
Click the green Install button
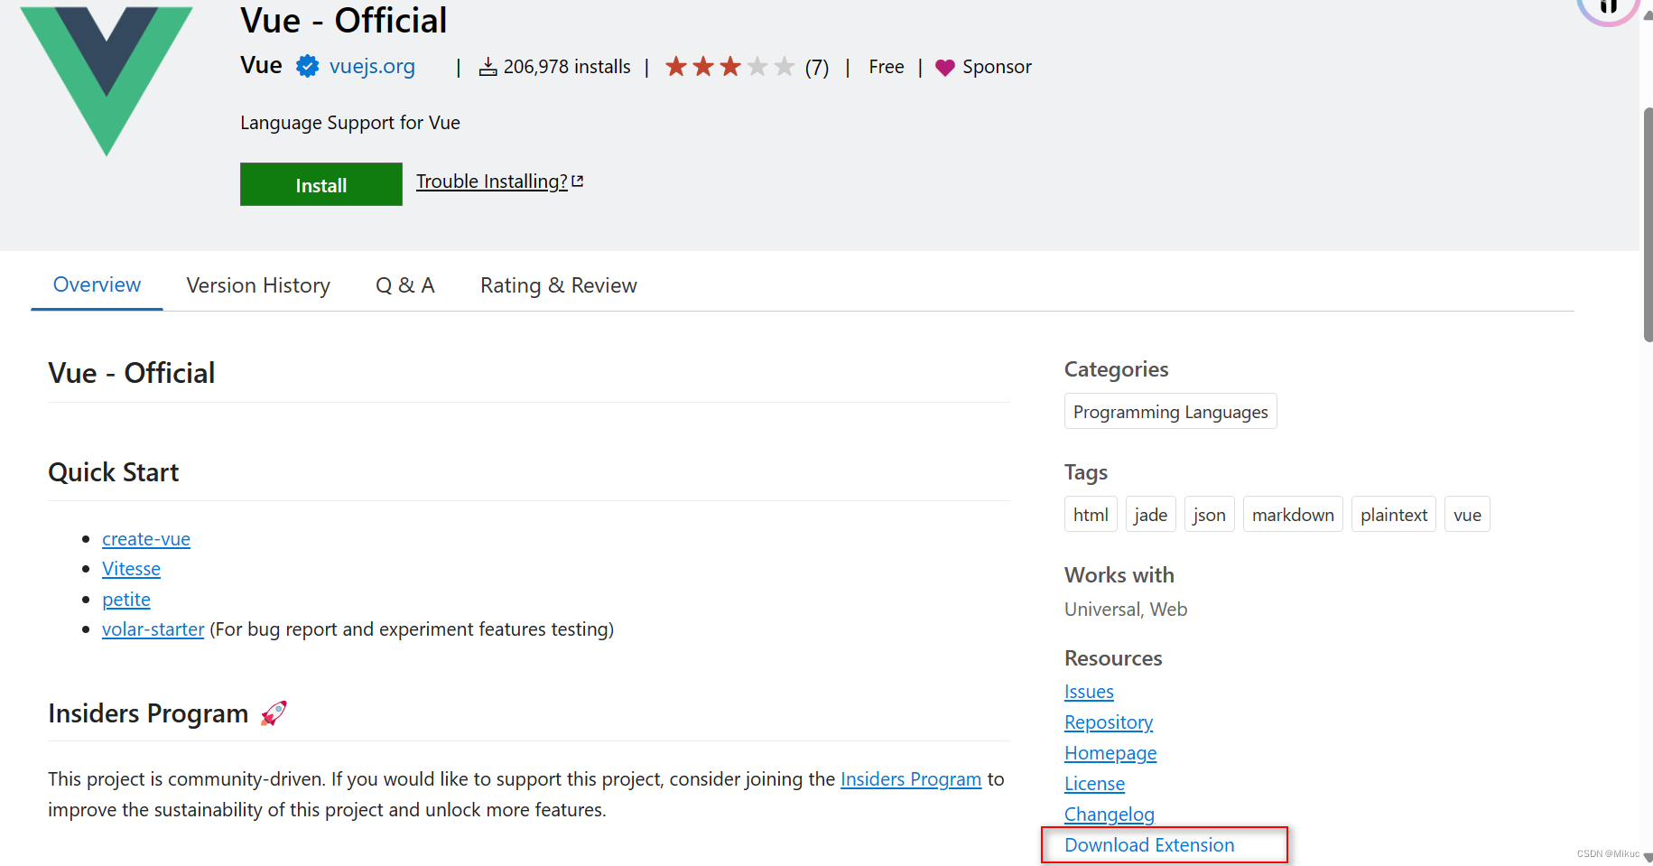point(321,184)
